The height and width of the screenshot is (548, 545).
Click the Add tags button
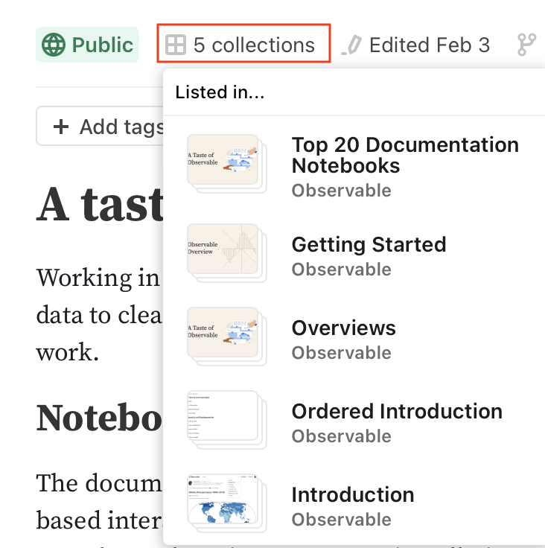pyautogui.click(x=100, y=126)
